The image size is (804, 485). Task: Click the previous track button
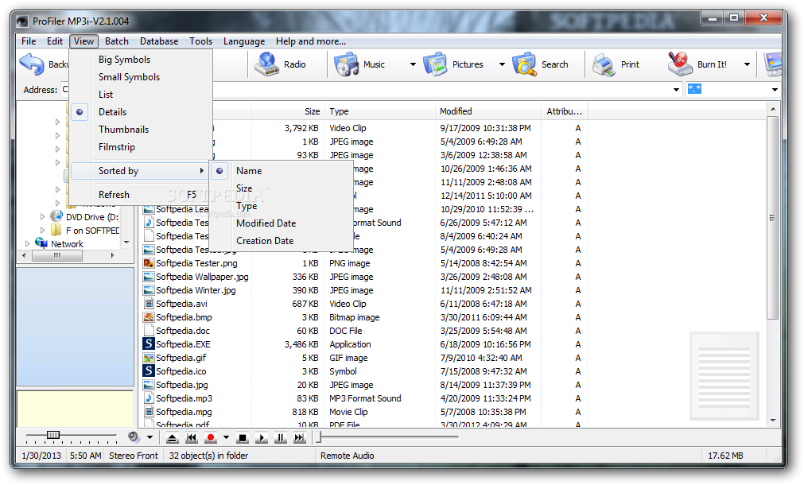click(191, 438)
